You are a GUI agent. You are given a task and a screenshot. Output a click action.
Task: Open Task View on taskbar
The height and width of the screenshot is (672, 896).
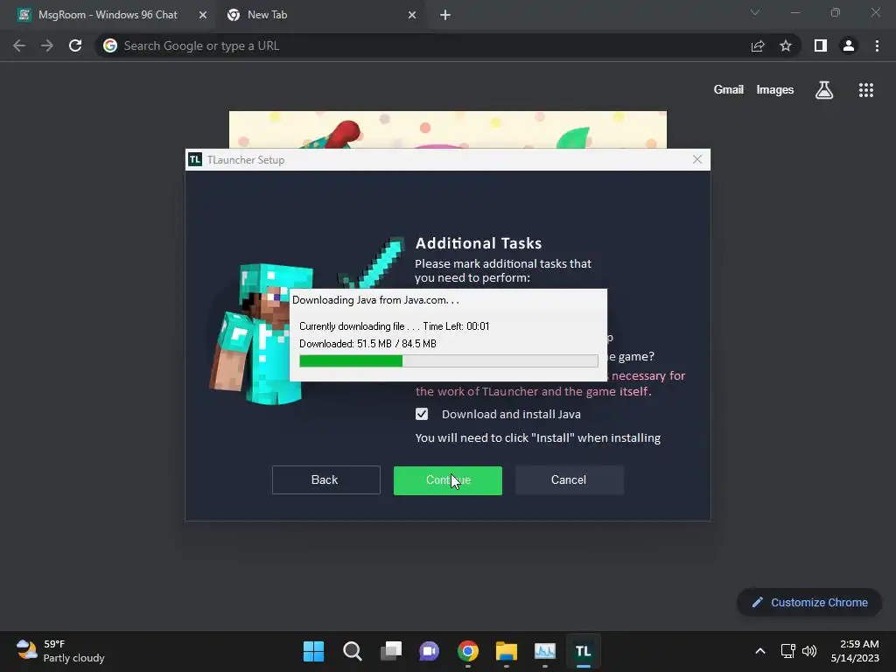(x=391, y=651)
